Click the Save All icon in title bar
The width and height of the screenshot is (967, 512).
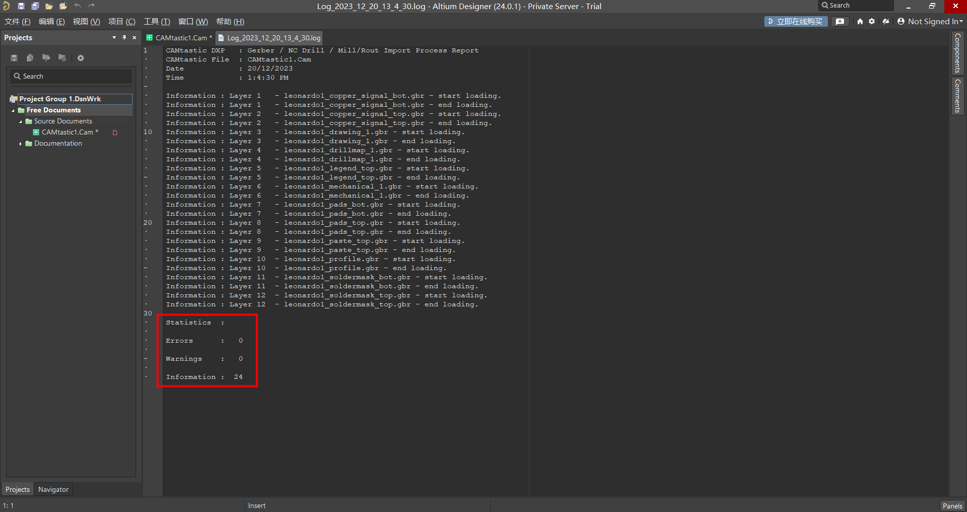click(35, 6)
